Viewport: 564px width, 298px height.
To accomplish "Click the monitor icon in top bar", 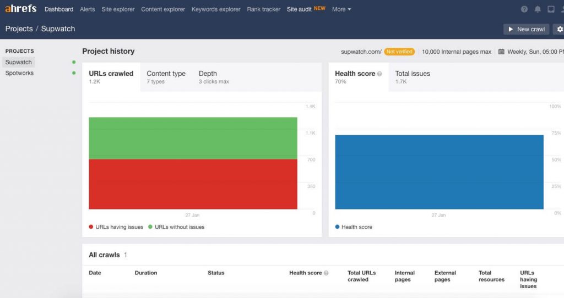I will tap(551, 9).
